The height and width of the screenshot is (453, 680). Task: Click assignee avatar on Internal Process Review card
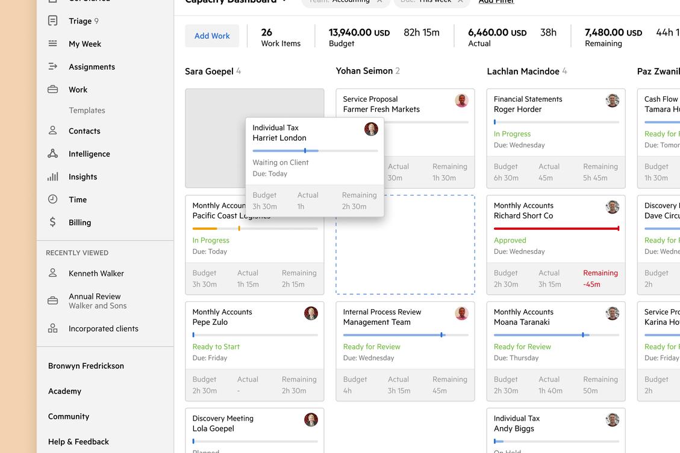coord(461,313)
